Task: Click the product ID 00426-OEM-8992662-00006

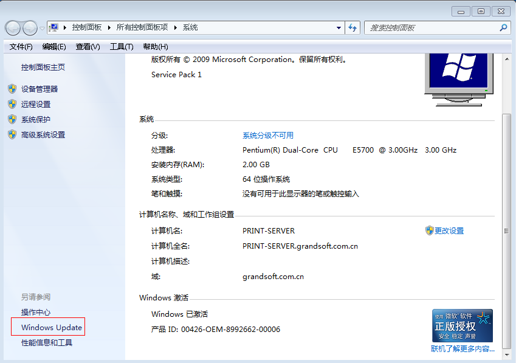Action: pos(231,330)
